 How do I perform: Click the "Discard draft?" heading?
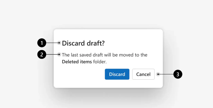click(x=83, y=43)
